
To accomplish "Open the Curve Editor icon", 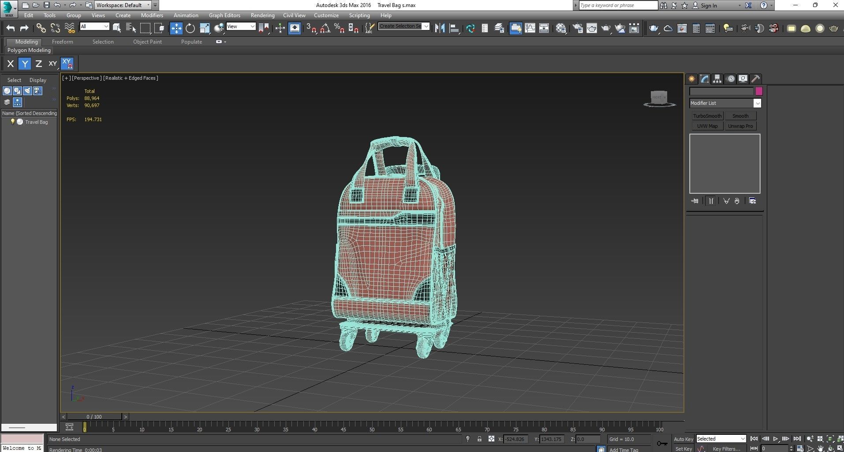I will pos(530,28).
